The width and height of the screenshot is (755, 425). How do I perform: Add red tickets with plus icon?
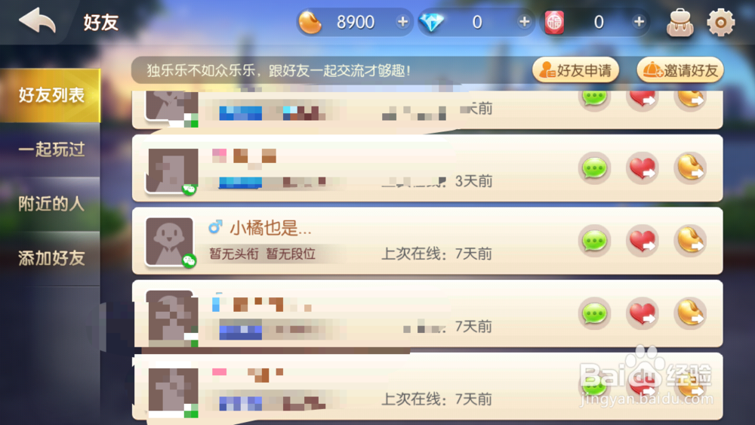[x=639, y=22]
